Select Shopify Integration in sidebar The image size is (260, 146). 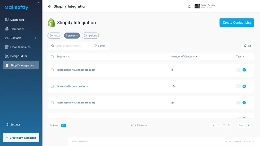pos(21,65)
